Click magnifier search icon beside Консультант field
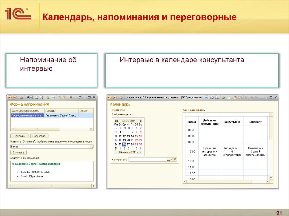This screenshot has height=216, width=289. point(175,159)
